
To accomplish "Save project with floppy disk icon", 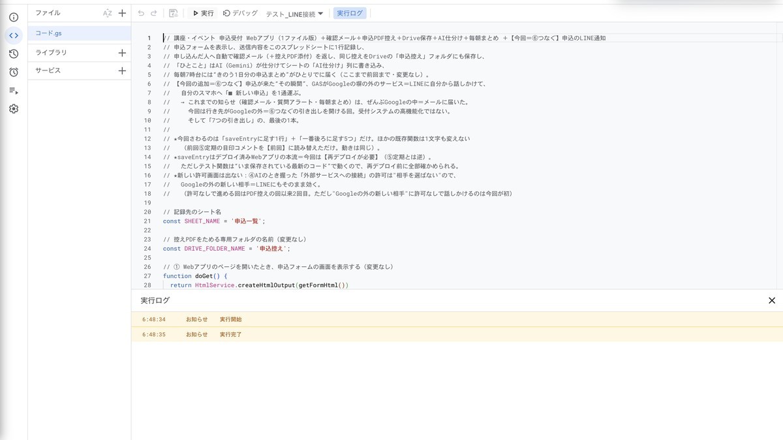I will 173,13.
